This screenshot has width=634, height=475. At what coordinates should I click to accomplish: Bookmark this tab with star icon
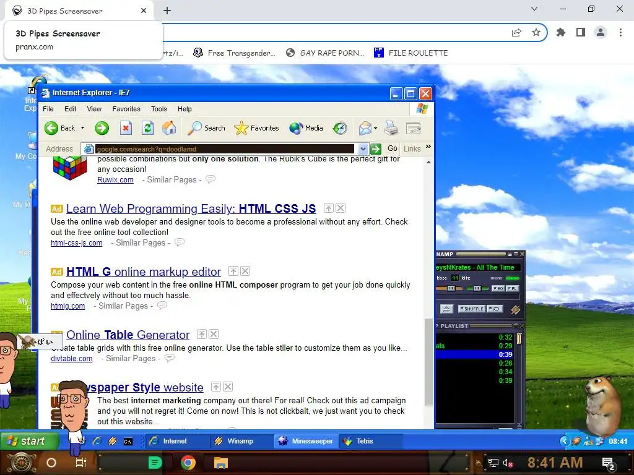[x=536, y=32]
